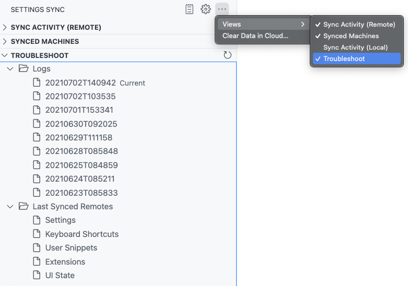
Task: Open the current log 20210702T140942
Action: coord(80,83)
